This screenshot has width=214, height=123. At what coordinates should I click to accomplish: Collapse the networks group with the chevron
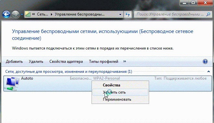click(208, 72)
